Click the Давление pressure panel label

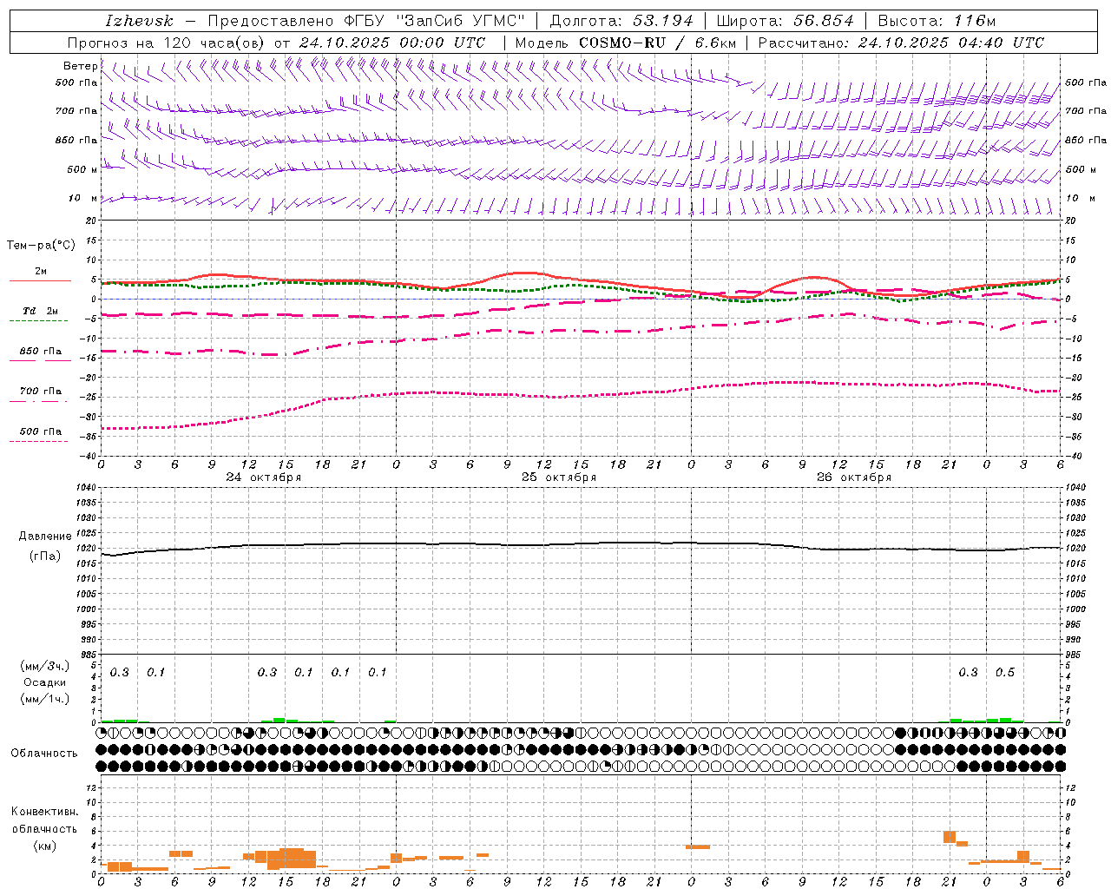[45, 537]
